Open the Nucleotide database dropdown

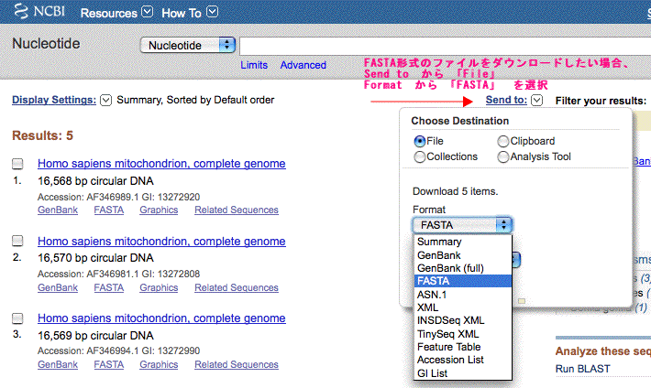(188, 45)
